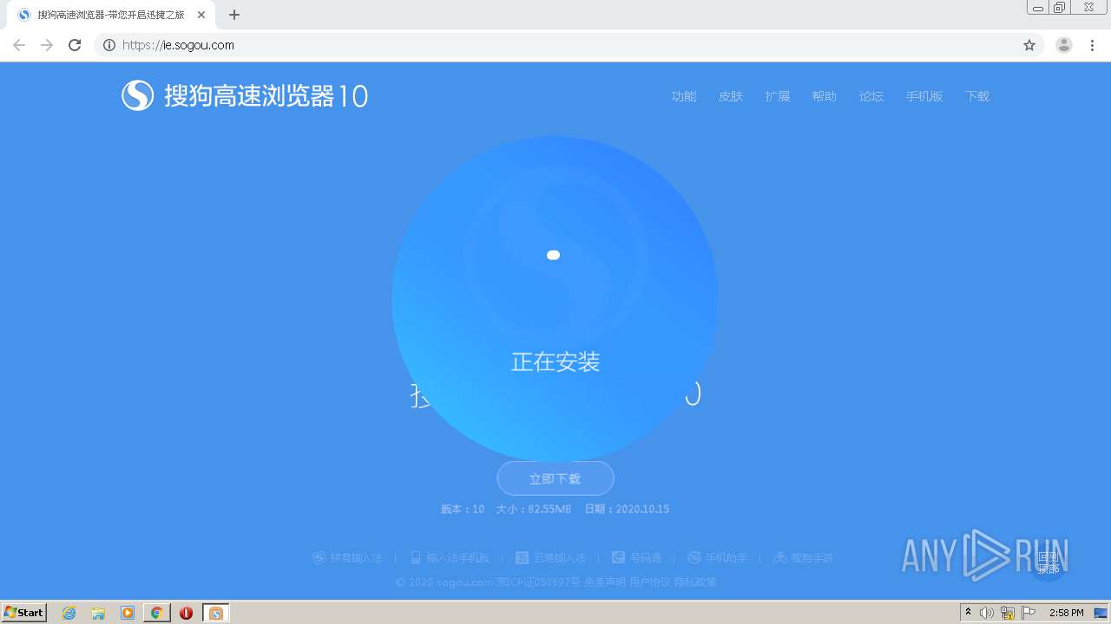Open Chrome three-dot menu
The image size is (1111, 624).
pyautogui.click(x=1092, y=45)
